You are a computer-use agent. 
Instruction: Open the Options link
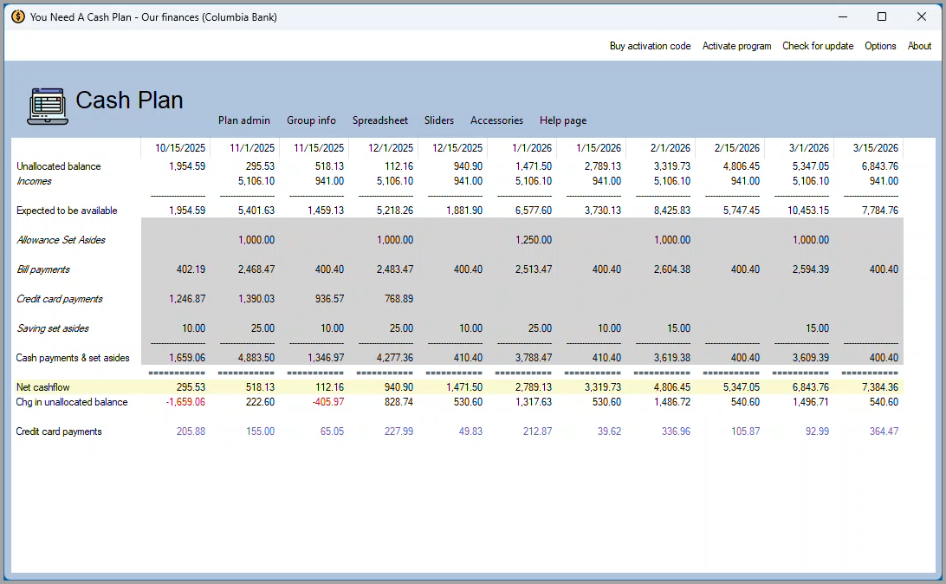point(880,46)
